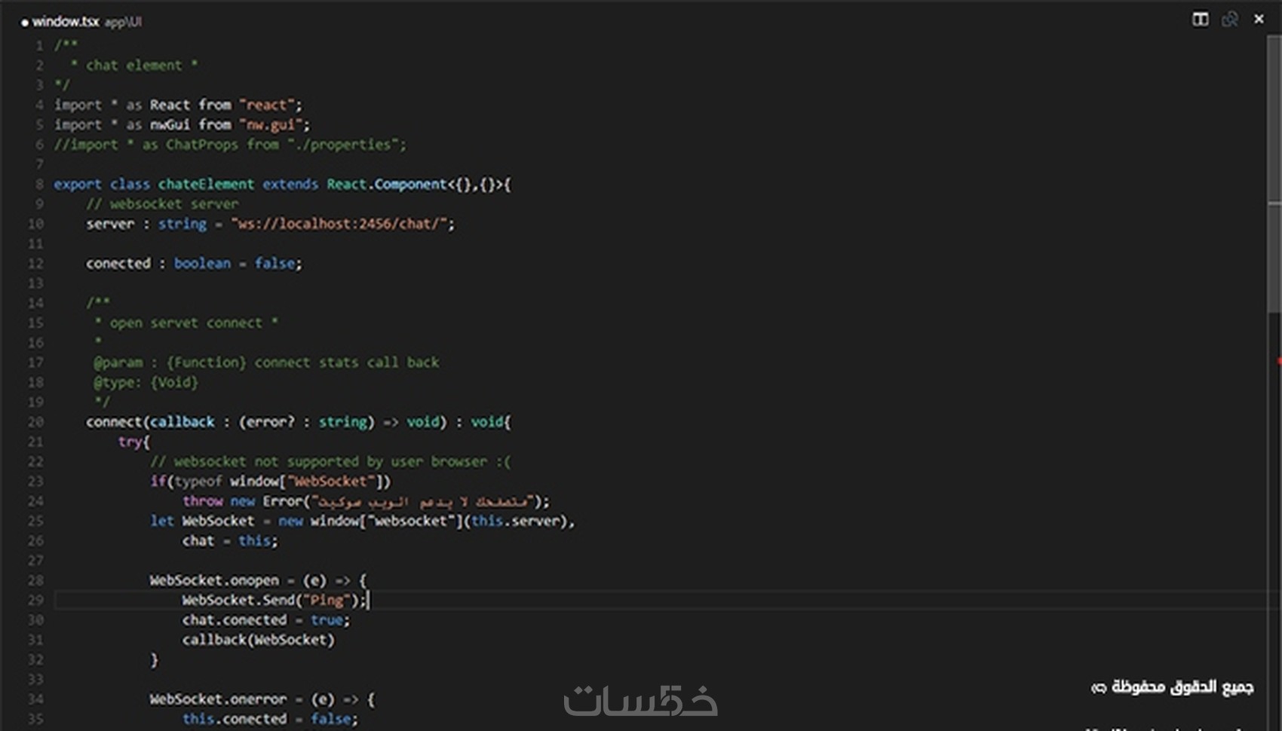Click the unlink icon in the editor toolbar
Image resolution: width=1282 pixels, height=731 pixels.
tap(1229, 19)
